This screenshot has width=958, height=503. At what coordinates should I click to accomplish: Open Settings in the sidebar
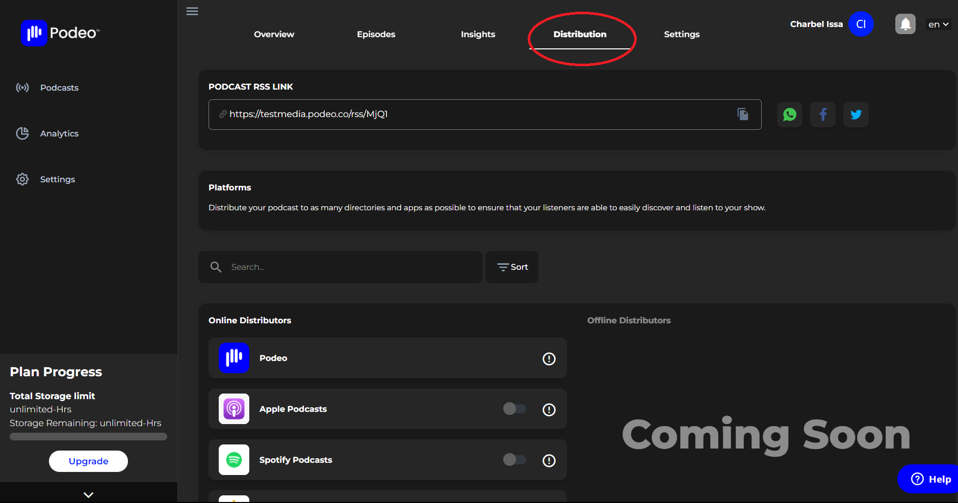point(58,179)
